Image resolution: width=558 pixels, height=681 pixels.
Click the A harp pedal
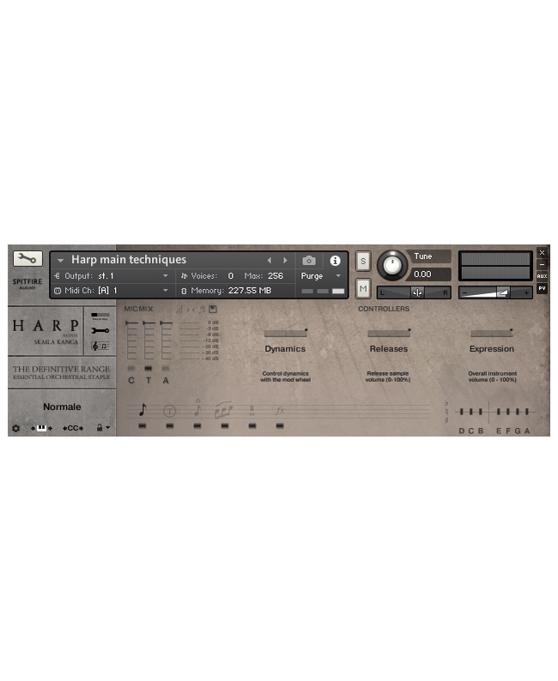[x=527, y=412]
